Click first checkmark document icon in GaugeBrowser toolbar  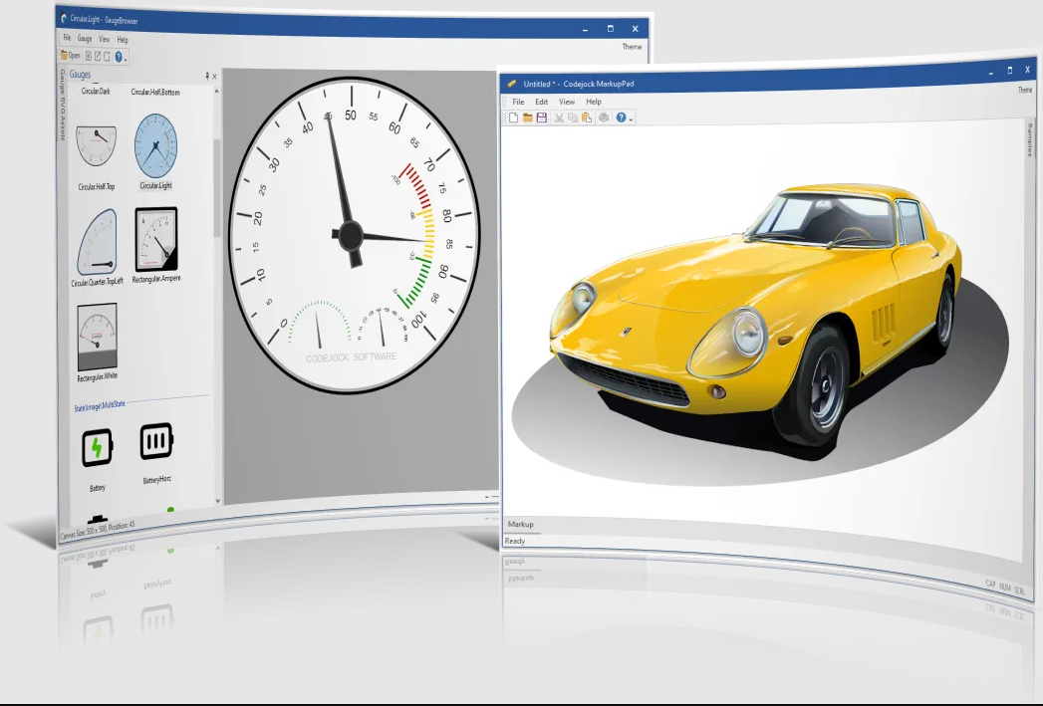pos(89,56)
